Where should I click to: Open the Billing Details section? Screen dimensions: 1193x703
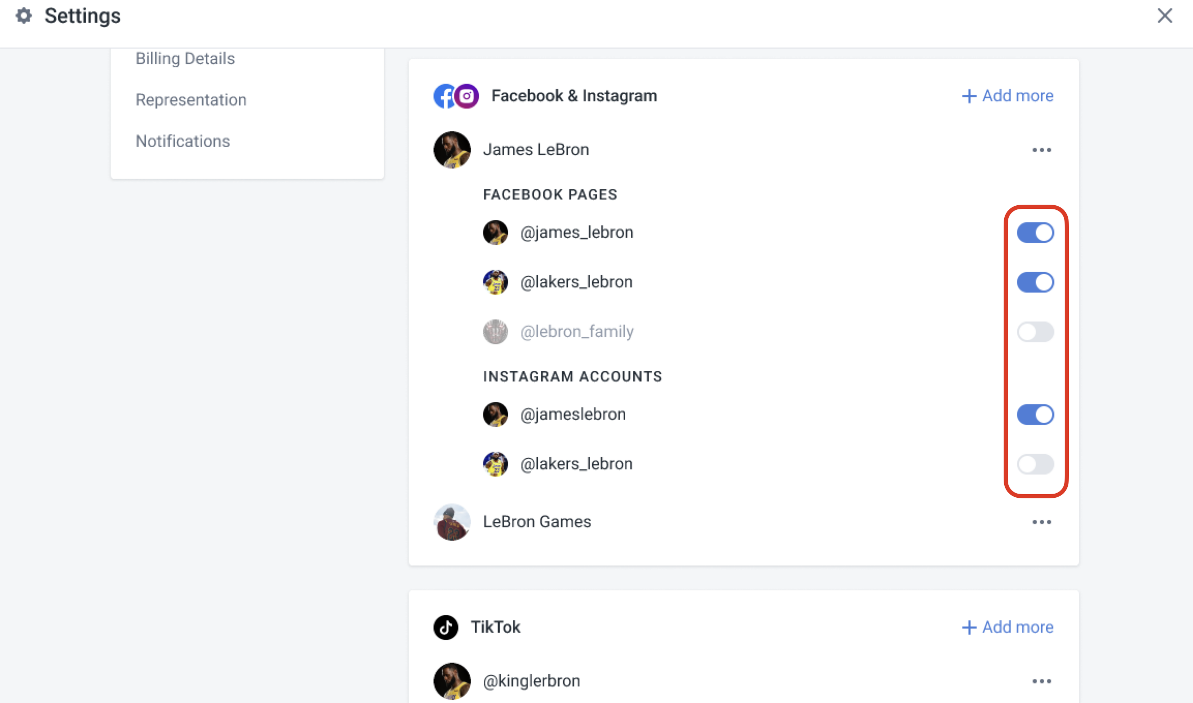[x=185, y=58]
